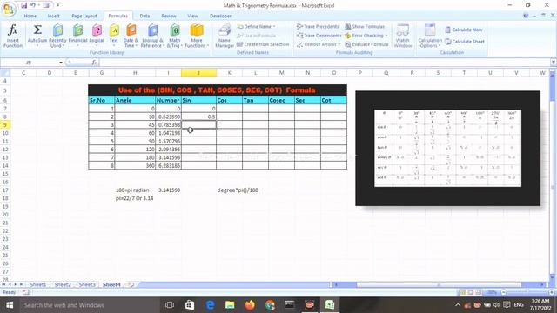Open Lookup & Reference functions
Screen dimensions: 557x313
coord(152,36)
